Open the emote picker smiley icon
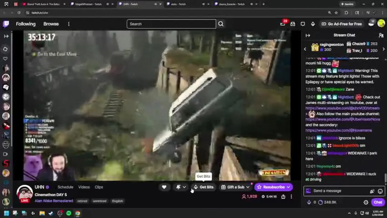The width and height of the screenshot is (387, 218). click(x=380, y=191)
